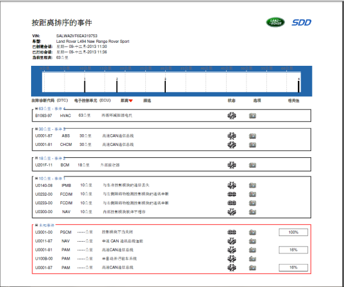
Task: Click the status icon for U0300-00 NAV
Action: coord(232,212)
